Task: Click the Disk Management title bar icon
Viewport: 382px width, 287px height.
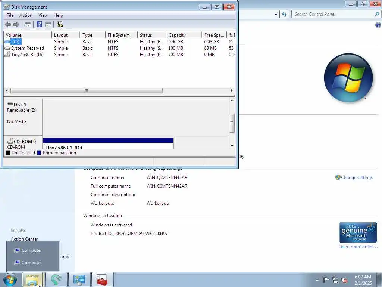Action: tap(7, 7)
